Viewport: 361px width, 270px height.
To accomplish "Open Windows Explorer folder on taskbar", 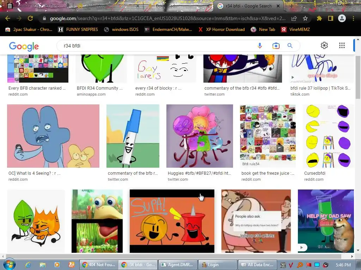I will [42, 265].
